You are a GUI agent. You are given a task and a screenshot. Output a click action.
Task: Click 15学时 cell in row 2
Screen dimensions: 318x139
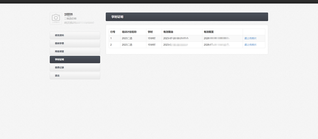152,45
